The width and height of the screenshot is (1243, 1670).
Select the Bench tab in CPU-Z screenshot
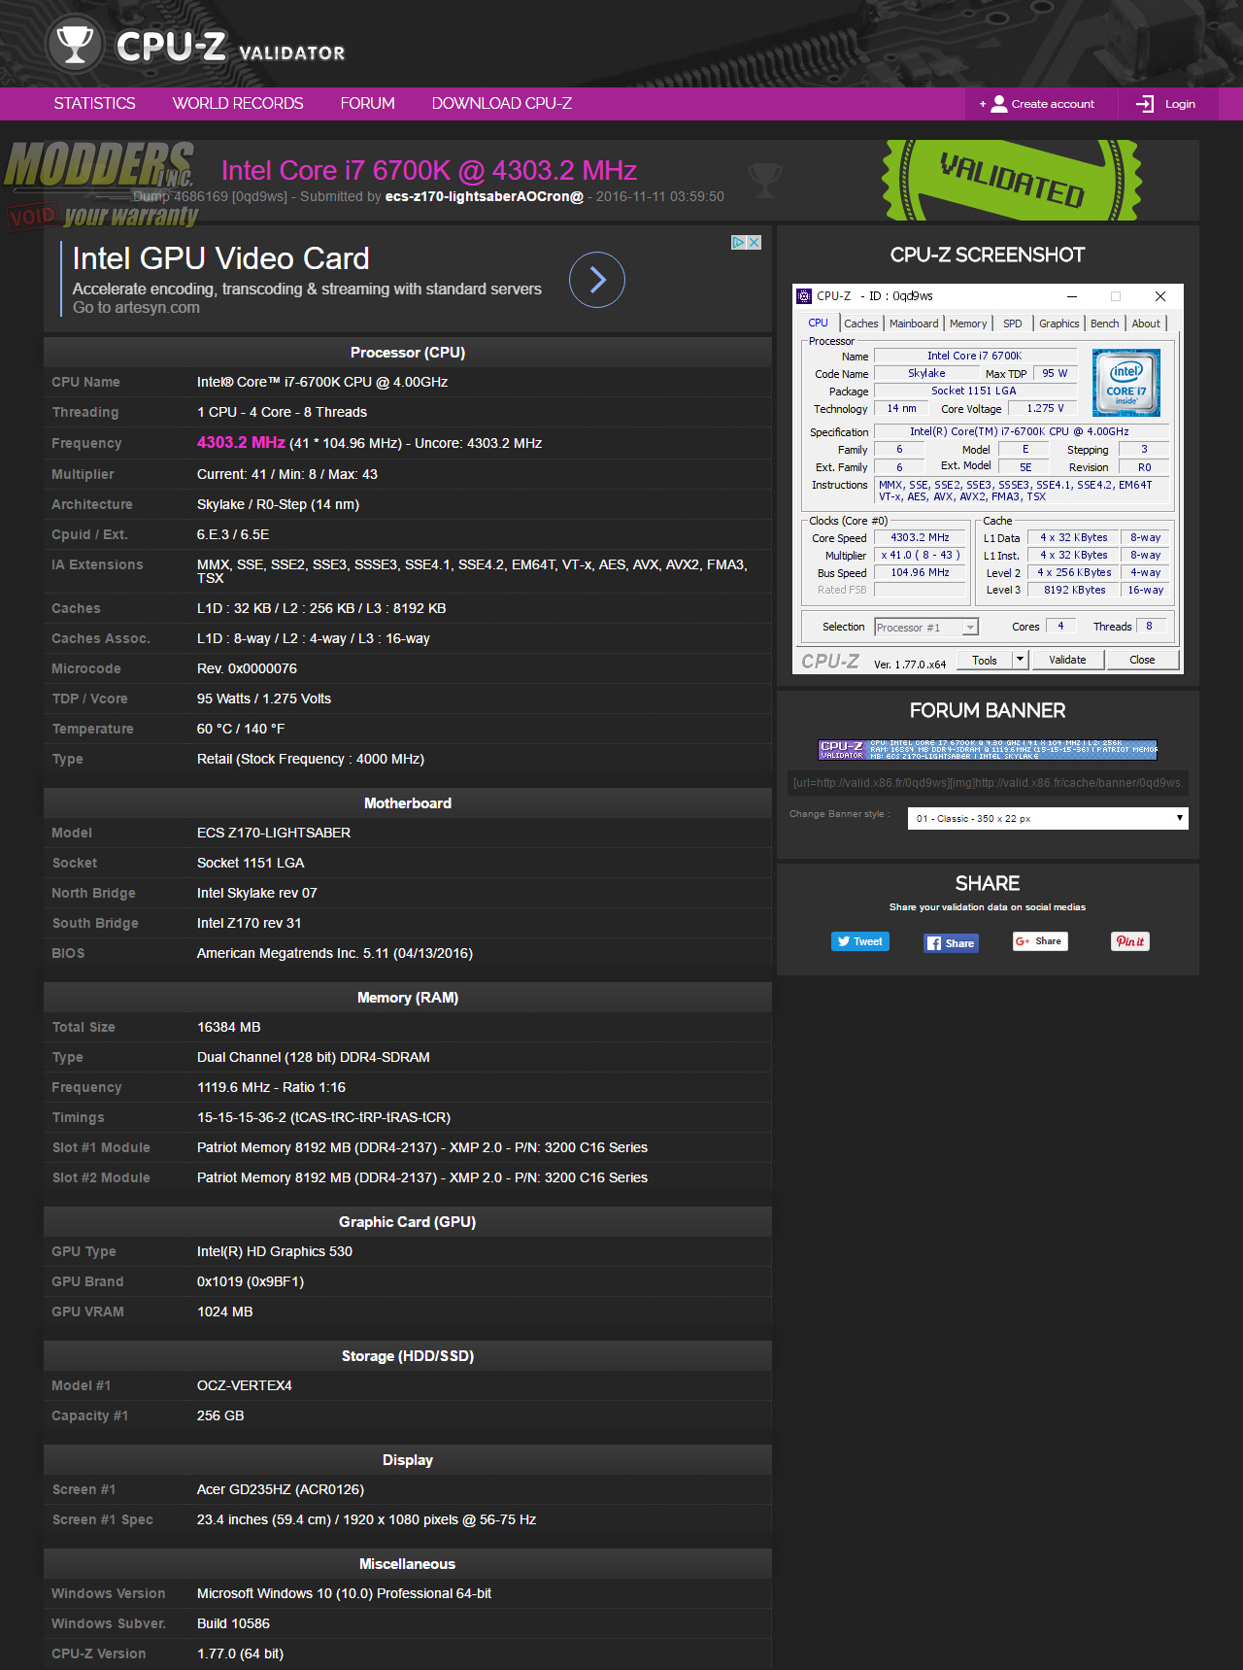[x=1104, y=324]
